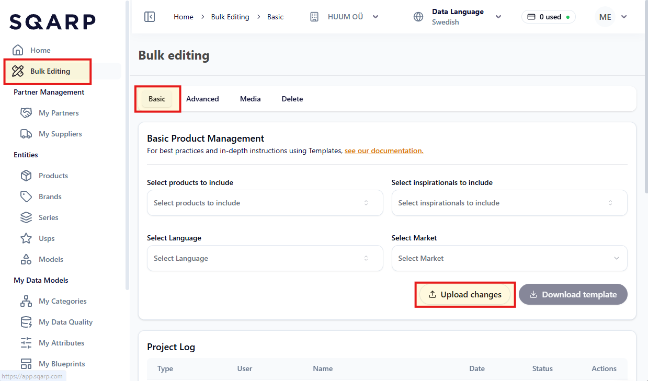Expand the ME user account menu

tap(612, 17)
